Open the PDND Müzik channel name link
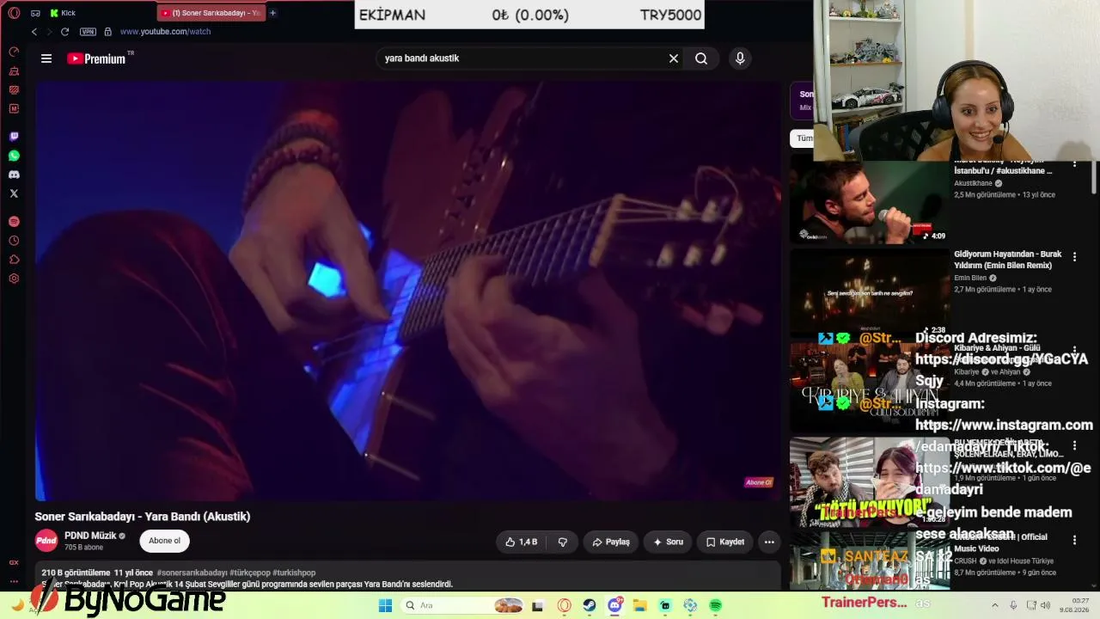This screenshot has height=619, width=1100. coord(90,536)
